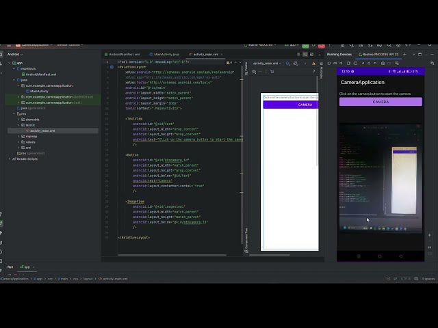Image resolution: width=438 pixels, height=328 pixels.
Task: Click the device Power button icon
Action: pyautogui.click(x=329, y=64)
